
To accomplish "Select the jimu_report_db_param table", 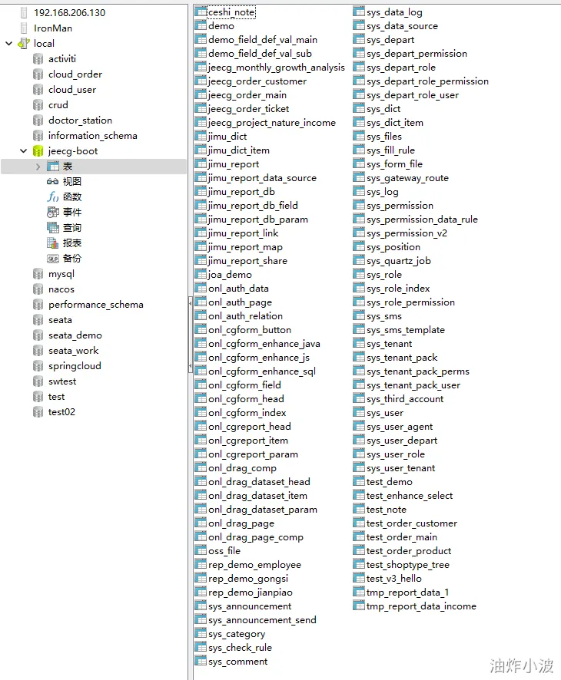I will click(x=258, y=220).
